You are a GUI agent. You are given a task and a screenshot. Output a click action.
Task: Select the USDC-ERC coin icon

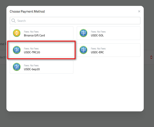click(x=83, y=50)
